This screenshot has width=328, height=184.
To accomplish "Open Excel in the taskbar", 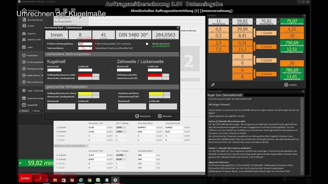I will coord(98,180).
